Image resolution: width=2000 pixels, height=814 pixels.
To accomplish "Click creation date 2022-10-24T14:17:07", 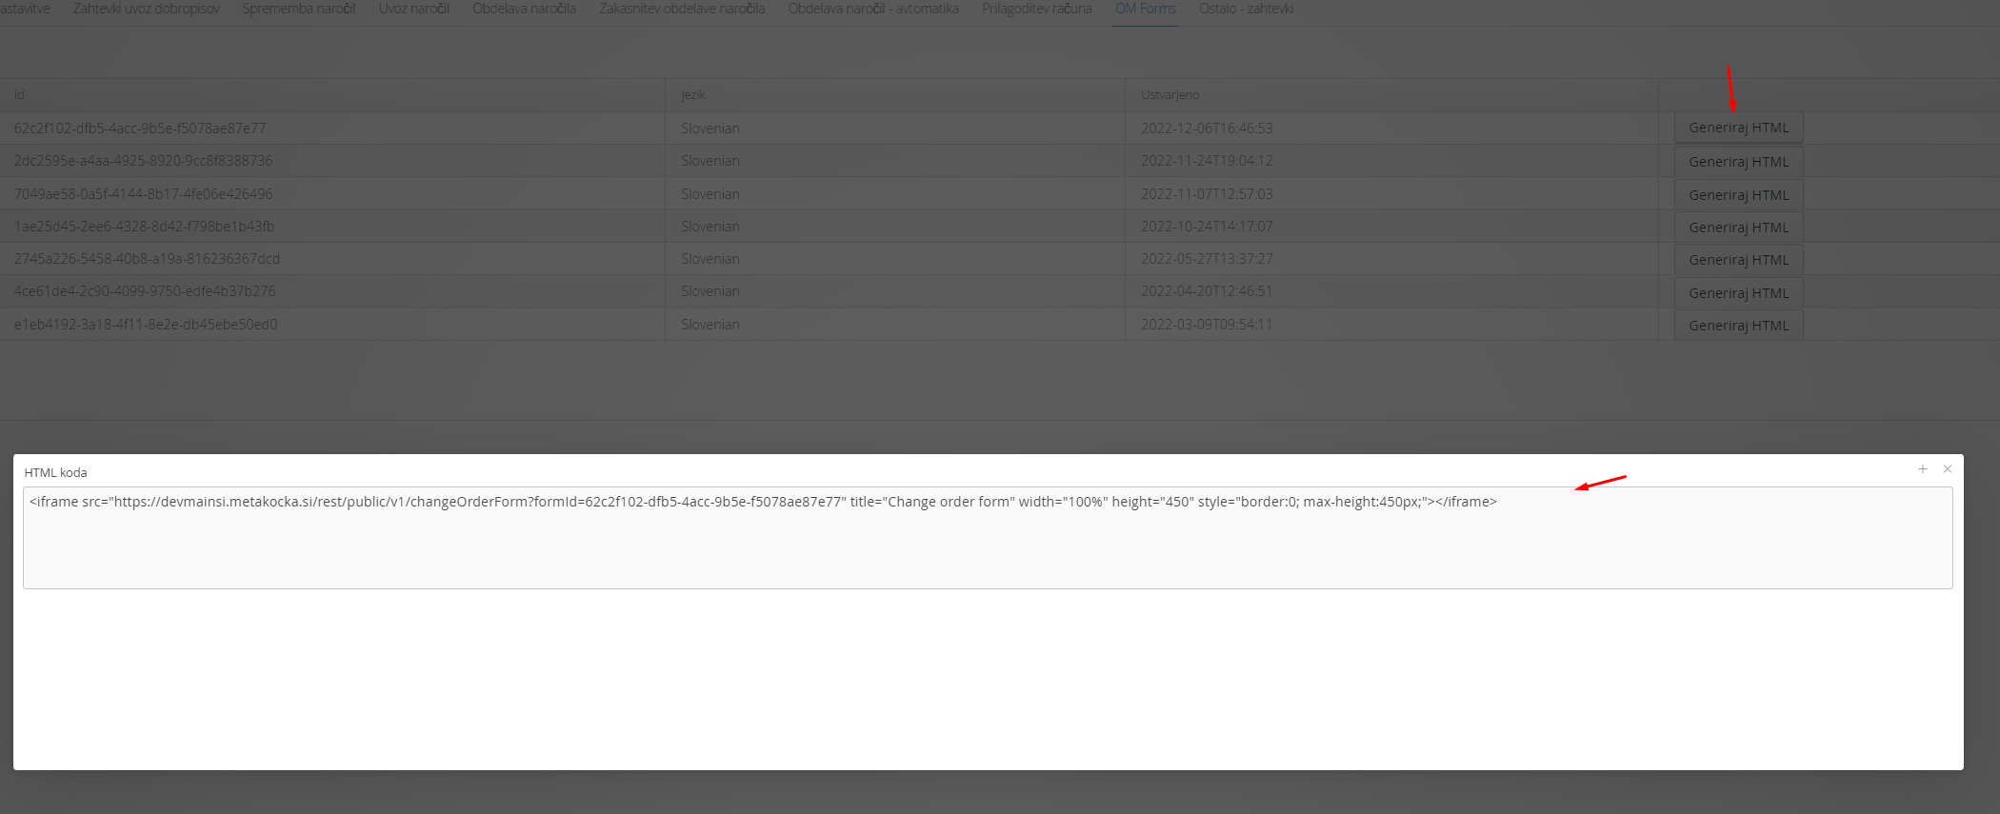I will pyautogui.click(x=1207, y=227).
